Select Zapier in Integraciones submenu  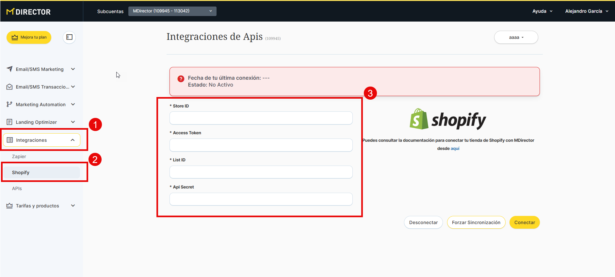tap(19, 156)
